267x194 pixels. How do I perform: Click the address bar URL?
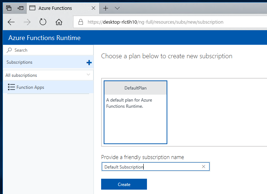pos(155,22)
